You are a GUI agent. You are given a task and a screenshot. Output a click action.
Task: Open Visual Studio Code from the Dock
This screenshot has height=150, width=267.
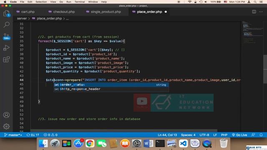(183, 143)
